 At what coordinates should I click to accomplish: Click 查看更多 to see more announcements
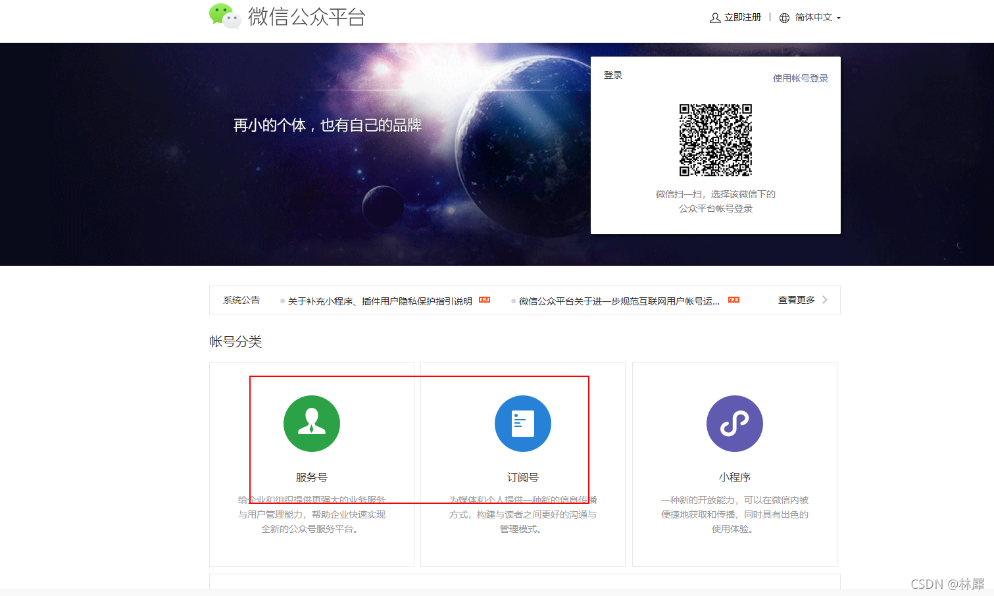click(796, 300)
